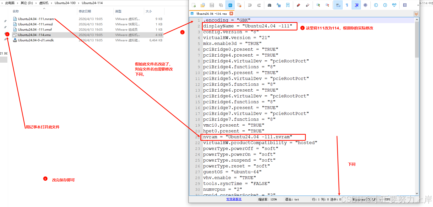Click the Save file icon in editor toolbar
433x207 pixels.
(212, 5)
